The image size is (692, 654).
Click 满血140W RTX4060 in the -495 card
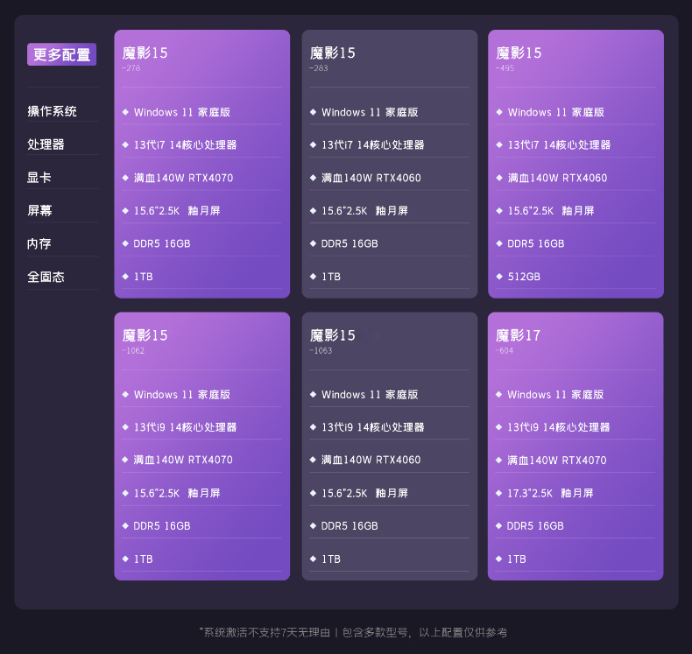pos(557,178)
